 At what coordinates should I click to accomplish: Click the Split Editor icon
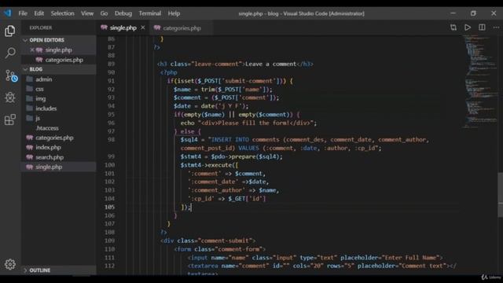tap(482, 28)
